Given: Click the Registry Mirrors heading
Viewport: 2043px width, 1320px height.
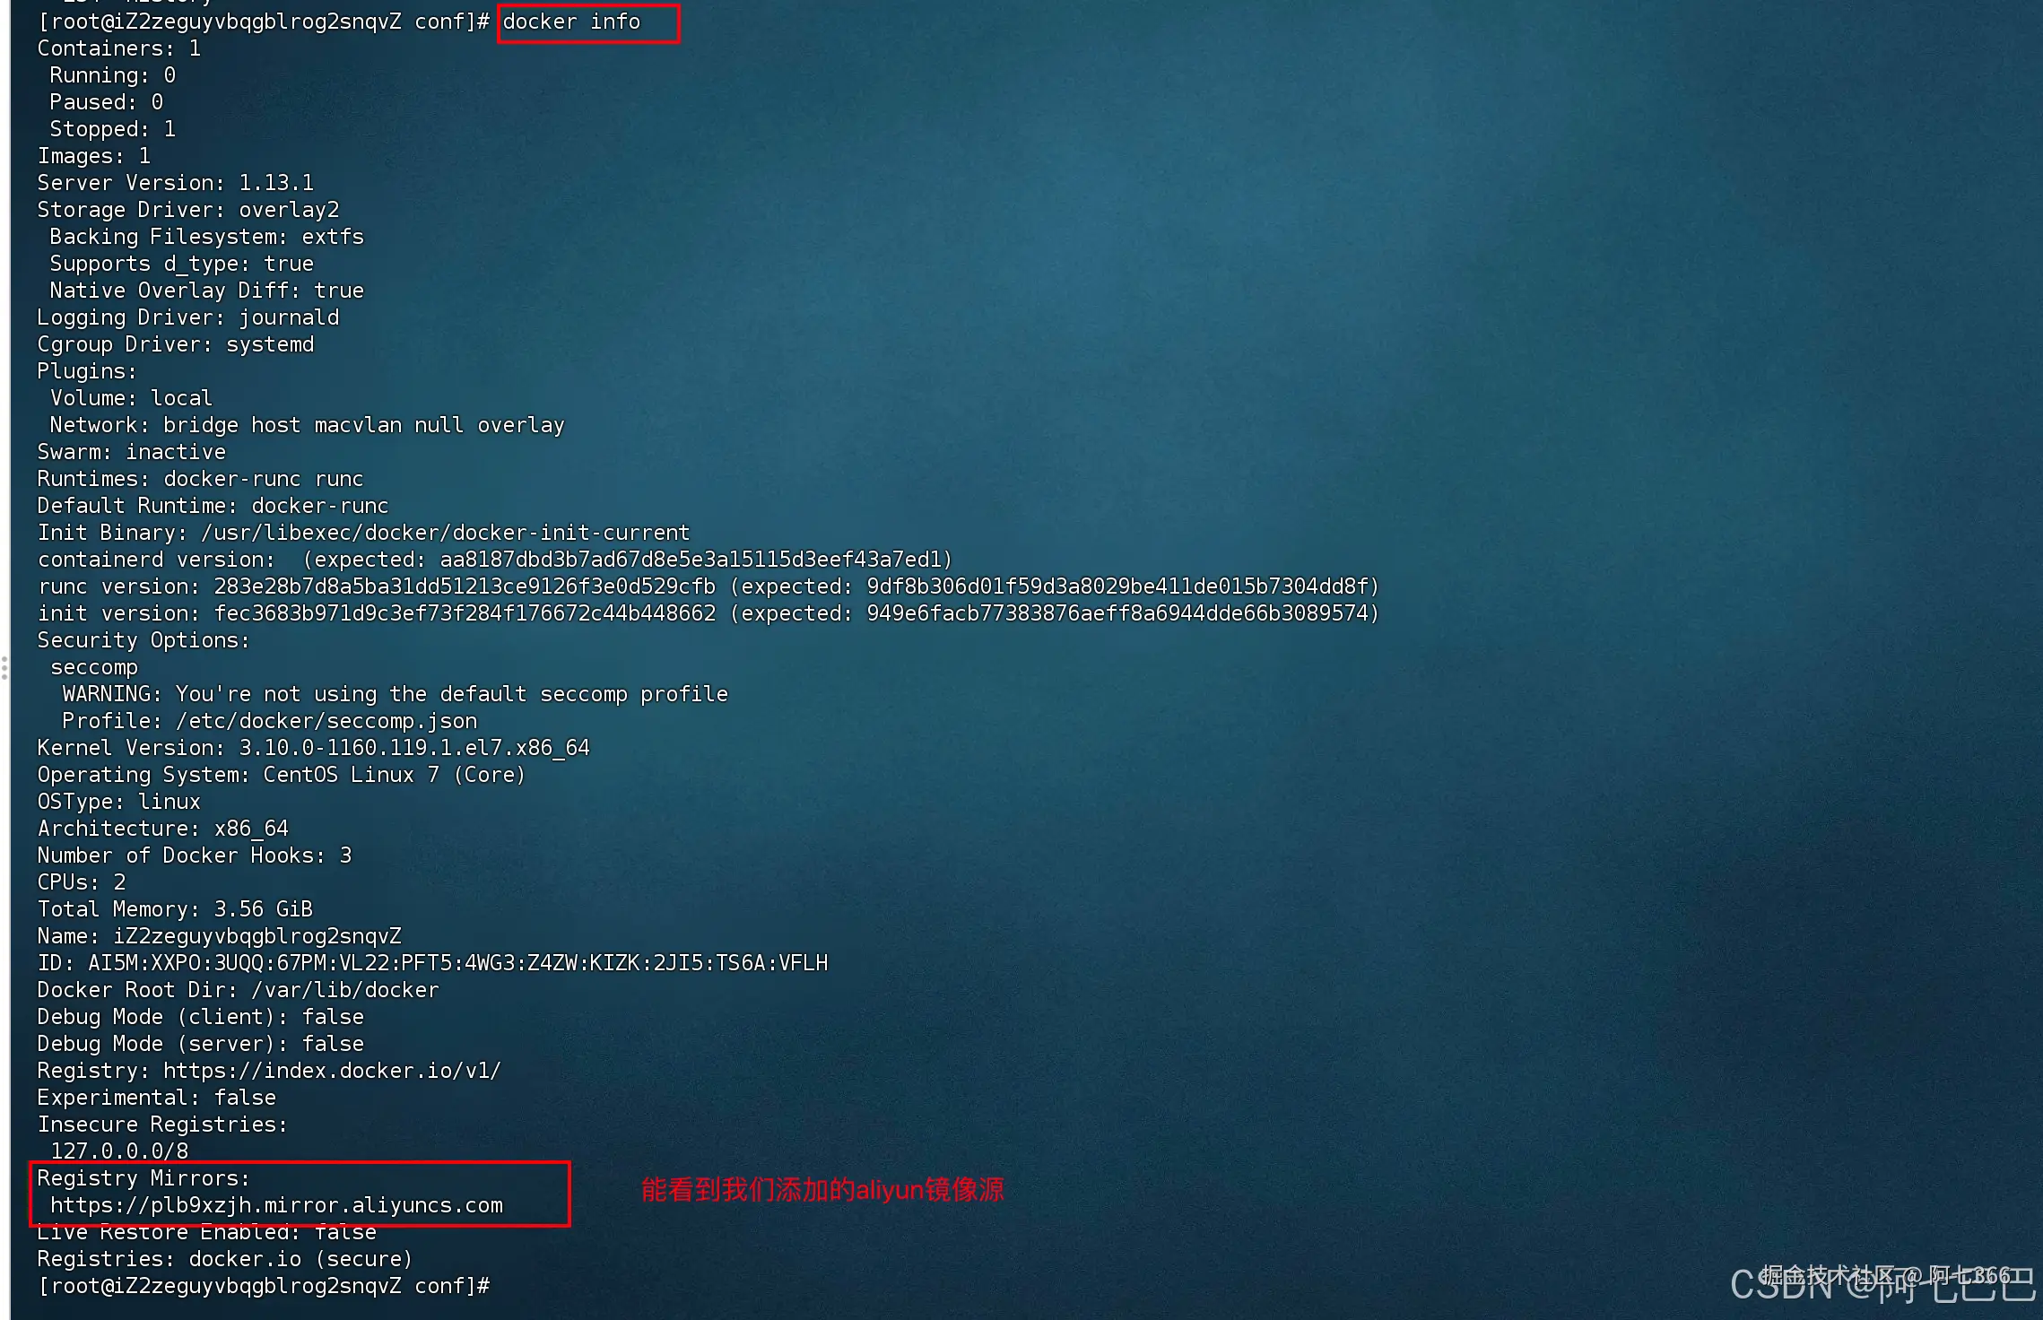Looking at the screenshot, I should (x=143, y=1178).
